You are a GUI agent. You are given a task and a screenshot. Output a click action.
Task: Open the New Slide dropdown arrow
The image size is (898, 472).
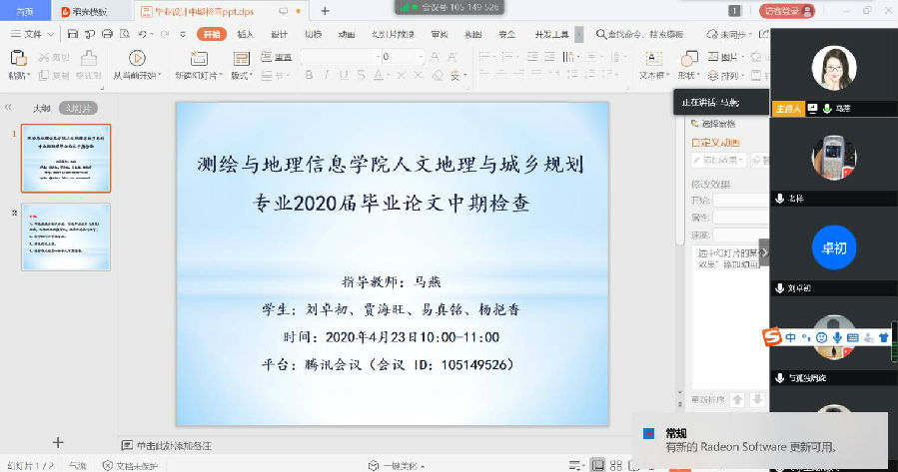click(x=220, y=76)
